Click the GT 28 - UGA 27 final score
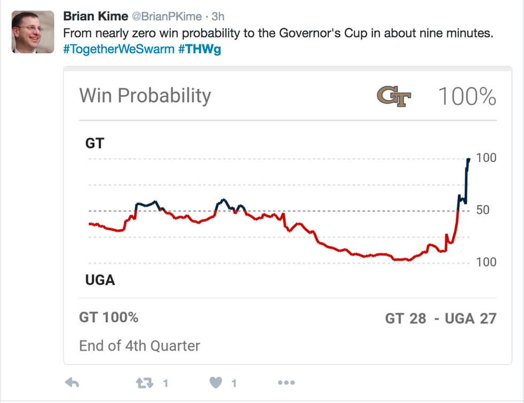 pos(441,319)
